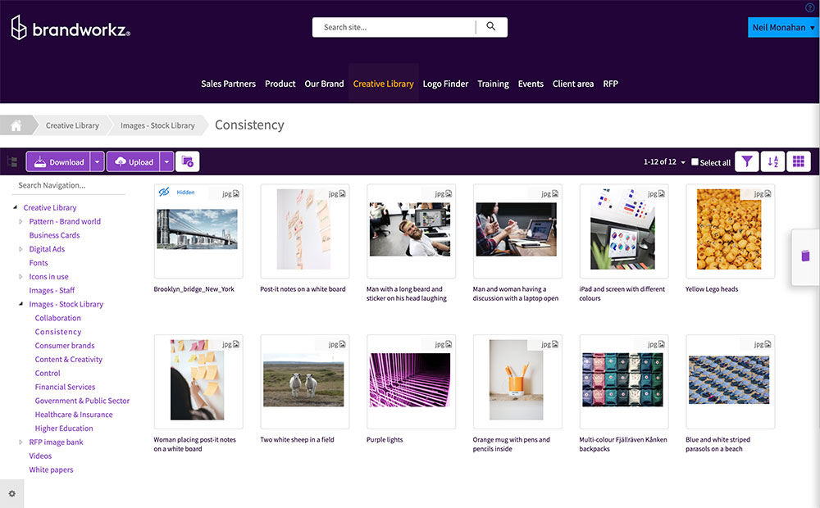Screen dimensions: 820x508
Task: Open Brooklyn bridge New York thumbnail
Action: 197,229
